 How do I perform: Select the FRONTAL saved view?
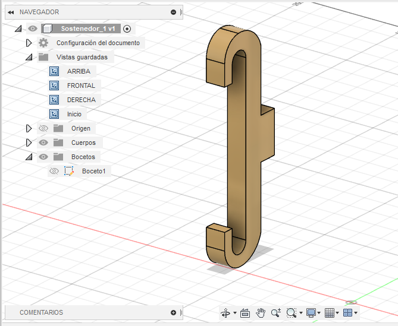81,86
